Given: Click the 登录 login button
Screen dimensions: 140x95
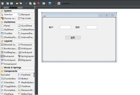Looking at the screenshot, I should [x=73, y=38].
